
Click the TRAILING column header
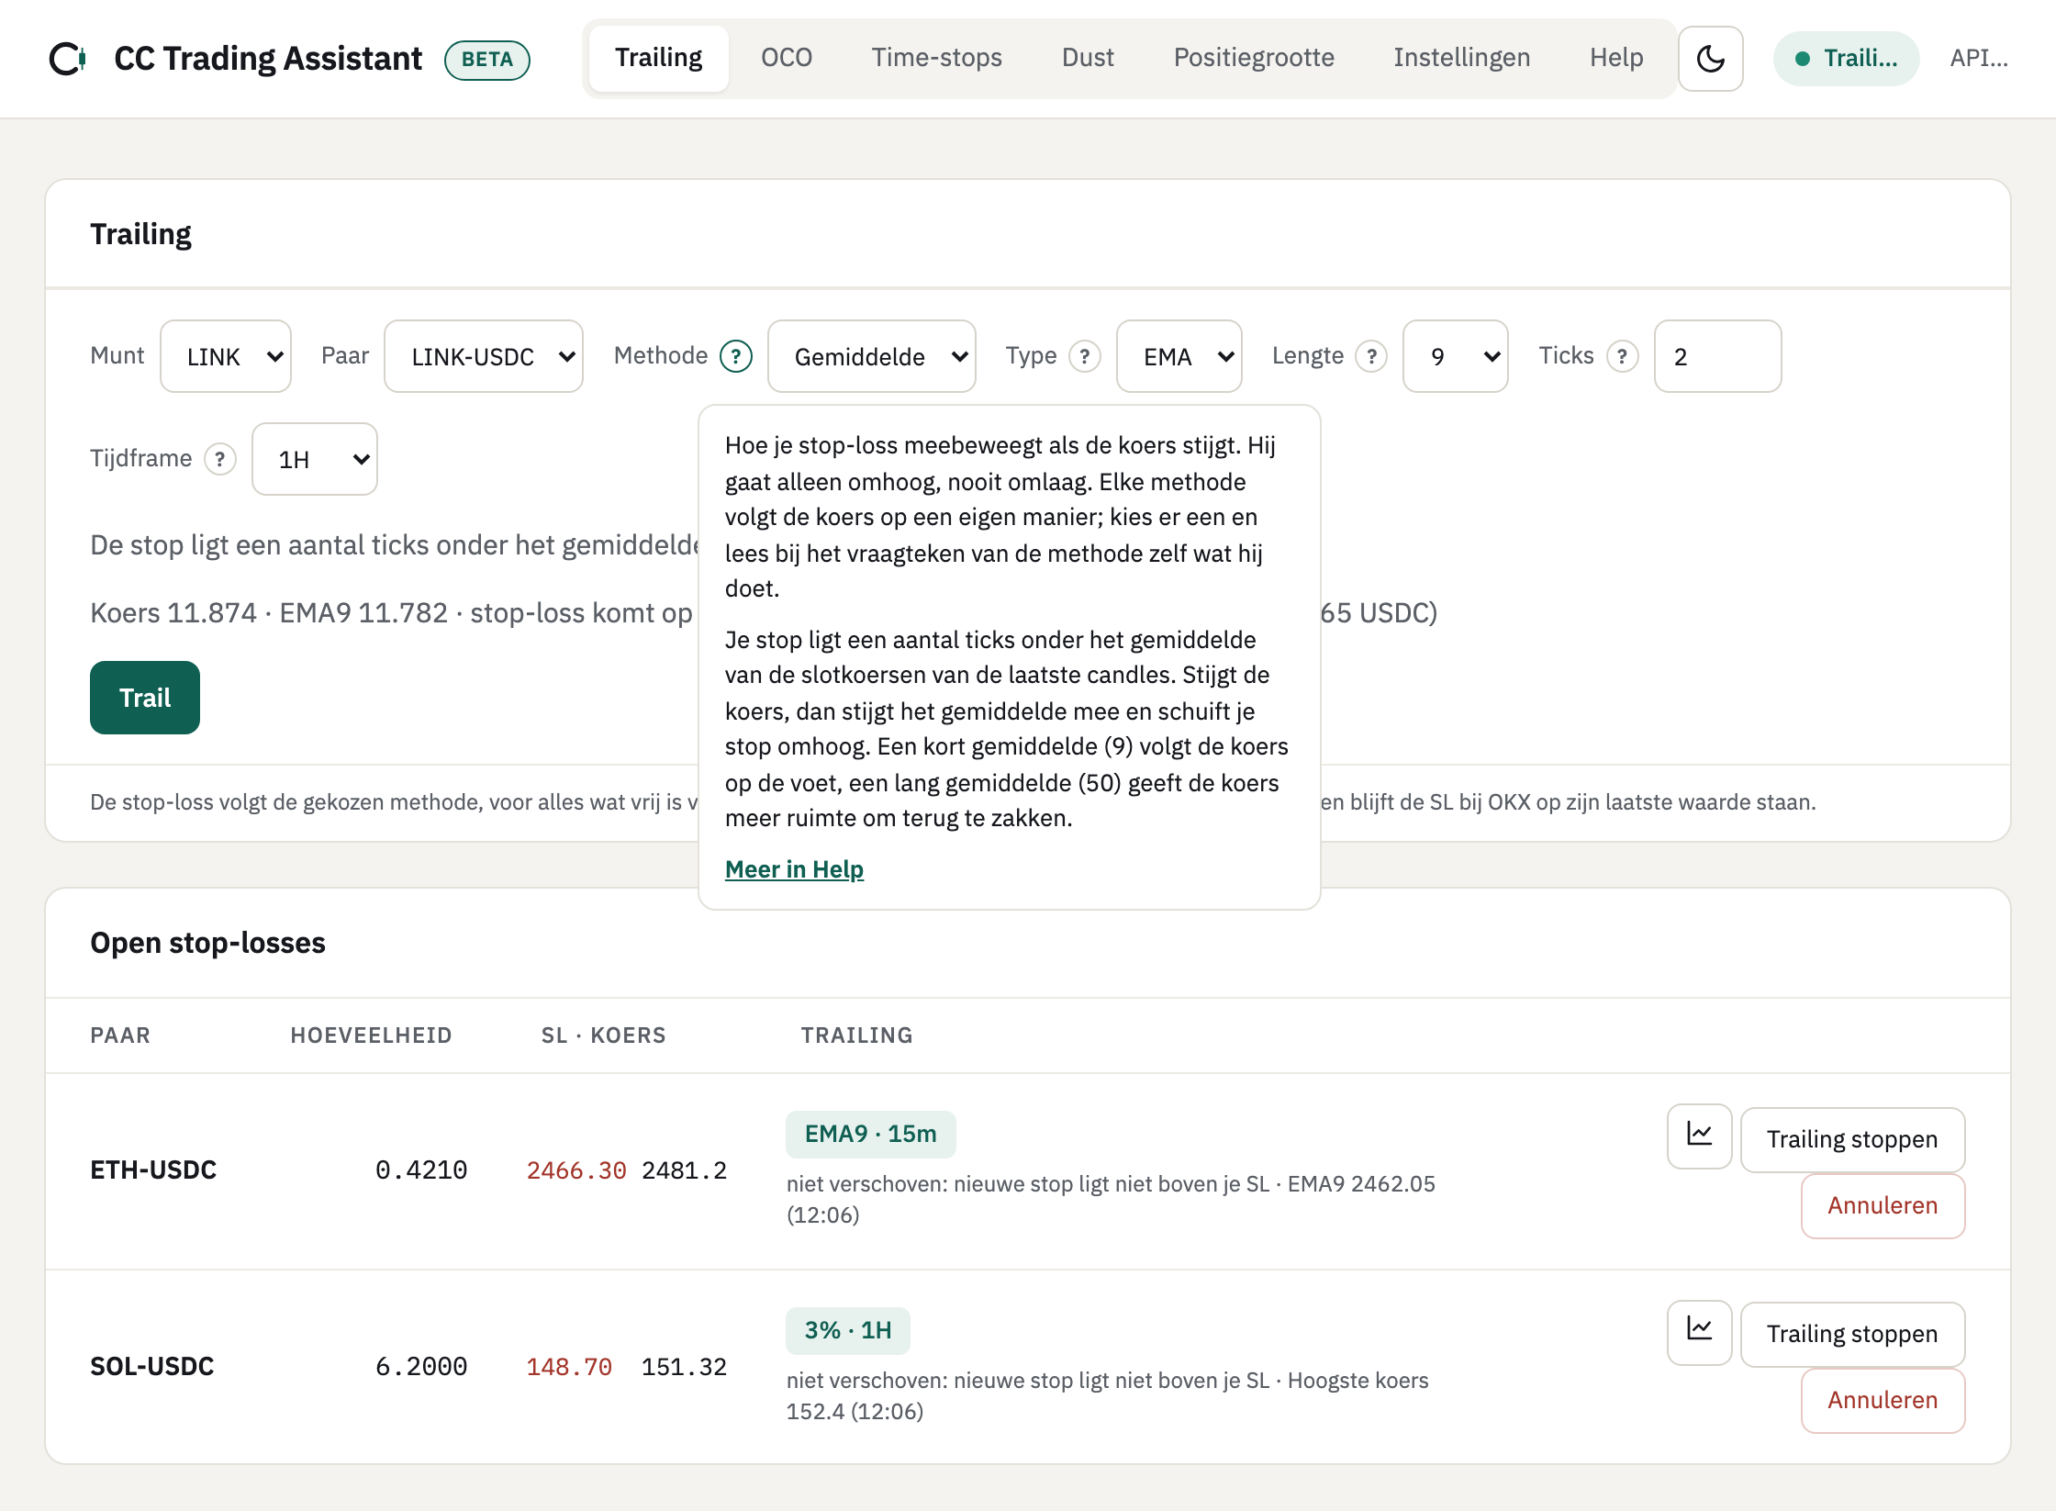[x=856, y=1035]
